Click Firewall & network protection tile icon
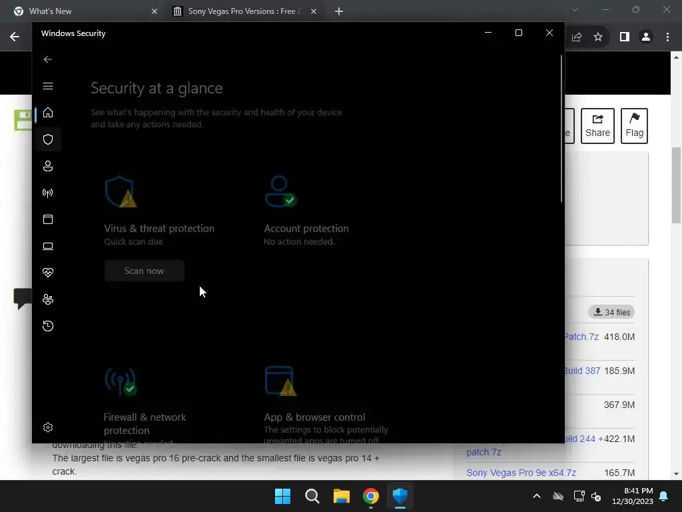Viewport: 682px width, 512px height. point(121,381)
